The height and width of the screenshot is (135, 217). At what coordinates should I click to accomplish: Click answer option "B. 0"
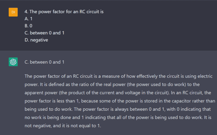click(x=28, y=26)
